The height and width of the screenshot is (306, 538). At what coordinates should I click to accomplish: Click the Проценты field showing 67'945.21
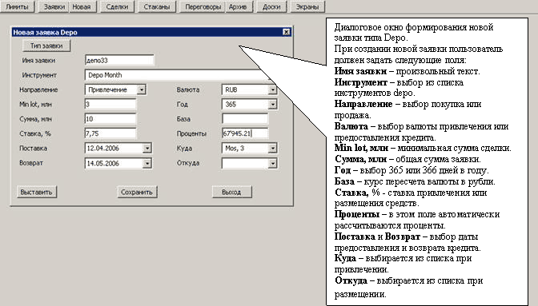pyautogui.click(x=245, y=133)
